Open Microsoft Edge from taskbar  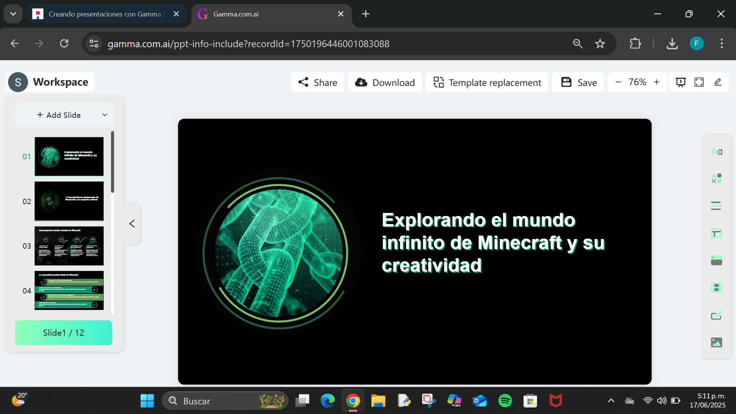click(328, 401)
